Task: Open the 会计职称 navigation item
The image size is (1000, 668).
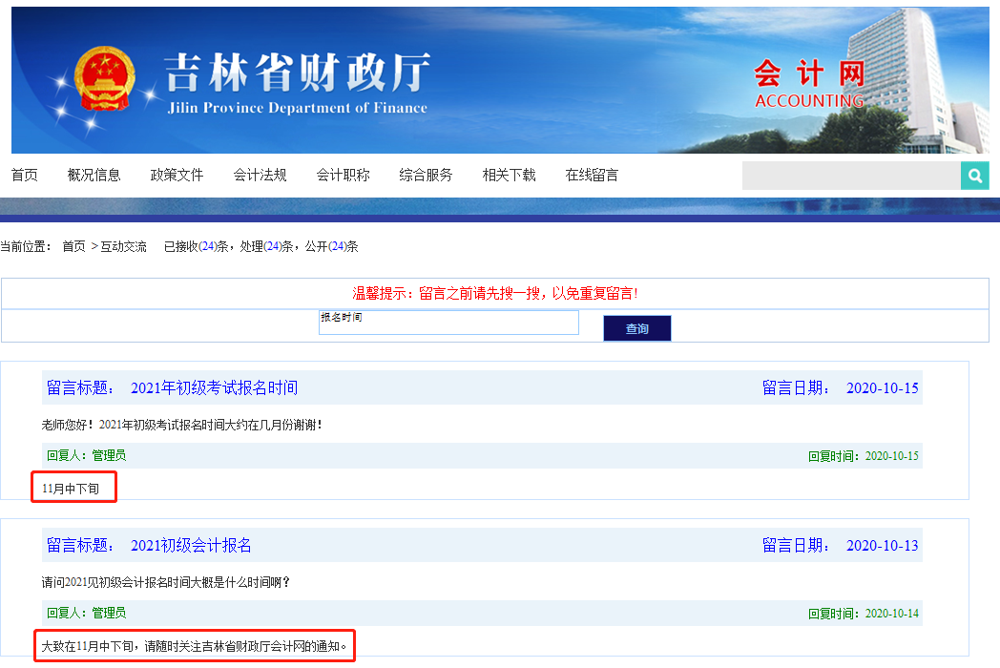Action: click(x=343, y=176)
